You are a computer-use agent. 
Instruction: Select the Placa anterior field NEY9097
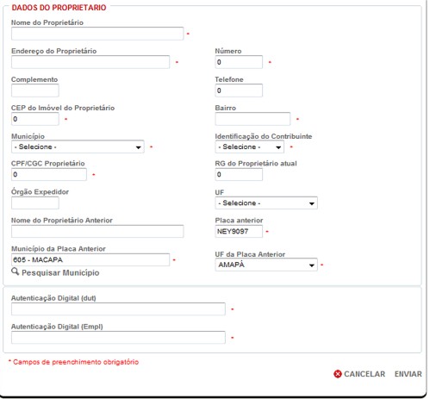(x=239, y=231)
